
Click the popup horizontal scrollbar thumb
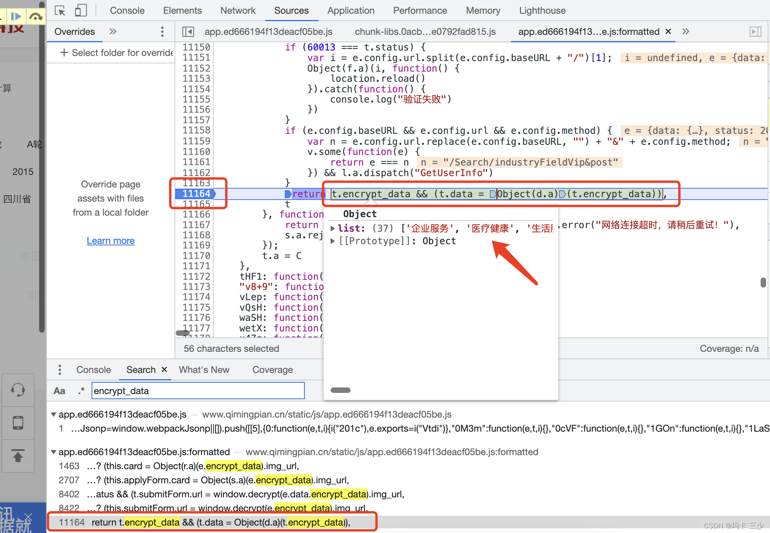point(341,390)
